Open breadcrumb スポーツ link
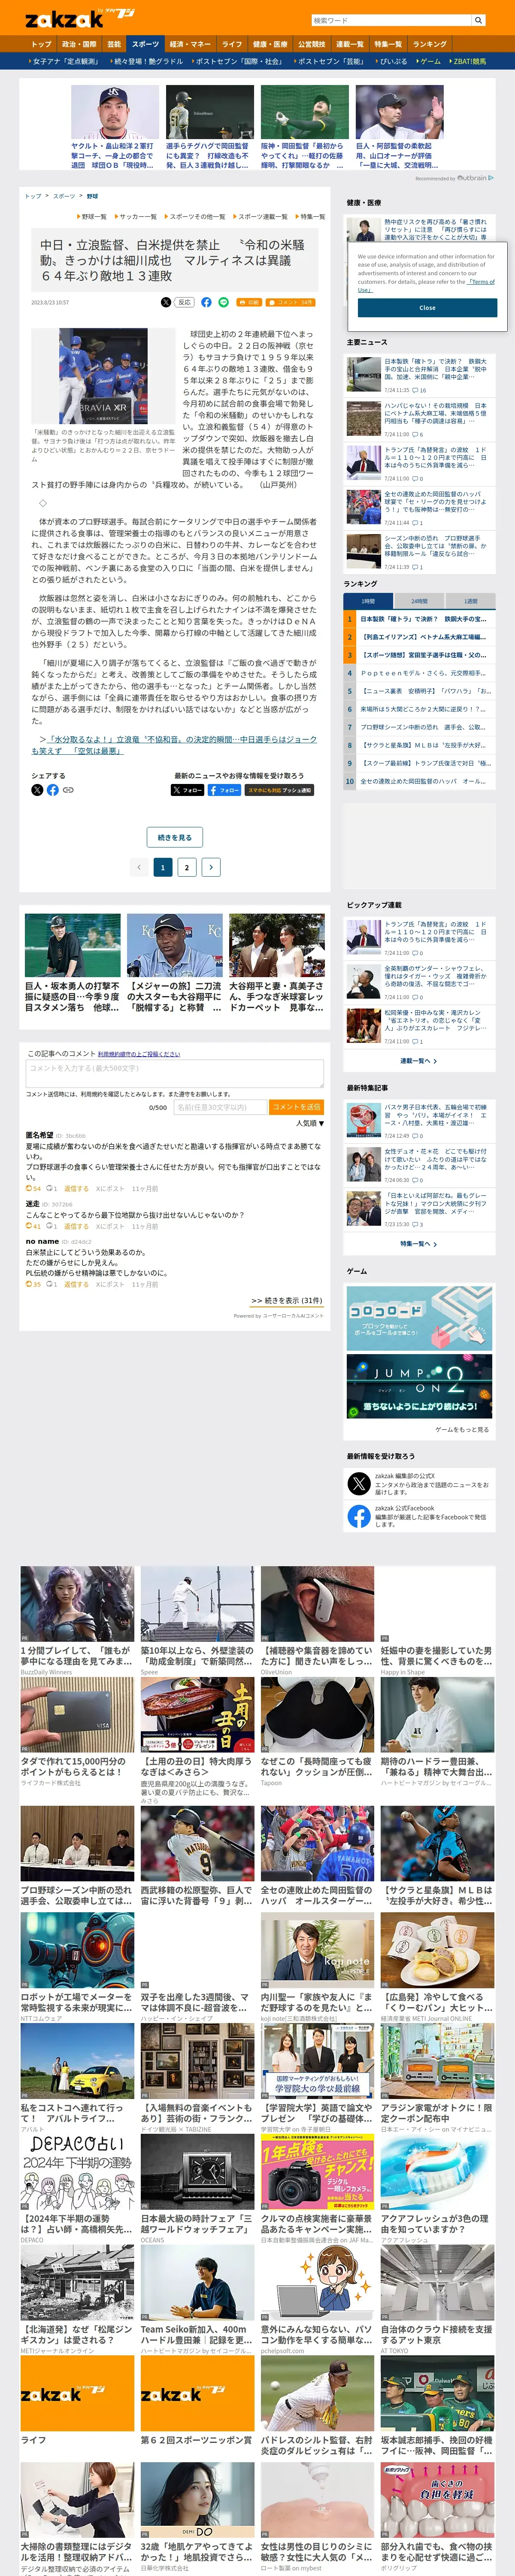Image resolution: width=515 pixels, height=2576 pixels. tap(64, 196)
